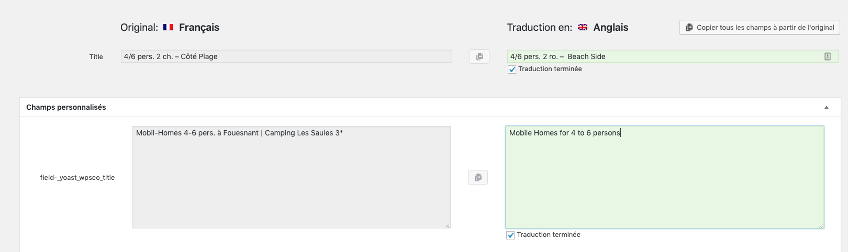The width and height of the screenshot is (848, 252).
Task: Click the Champs personnalisés section header
Action: pos(66,107)
